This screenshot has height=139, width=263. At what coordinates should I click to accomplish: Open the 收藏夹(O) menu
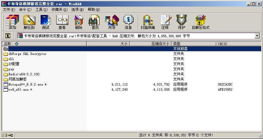tap(60, 10)
